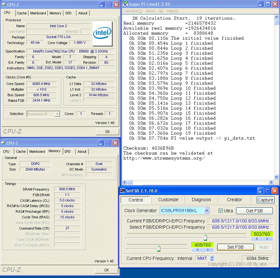Open the About menu in Super PI

coord(154,11)
